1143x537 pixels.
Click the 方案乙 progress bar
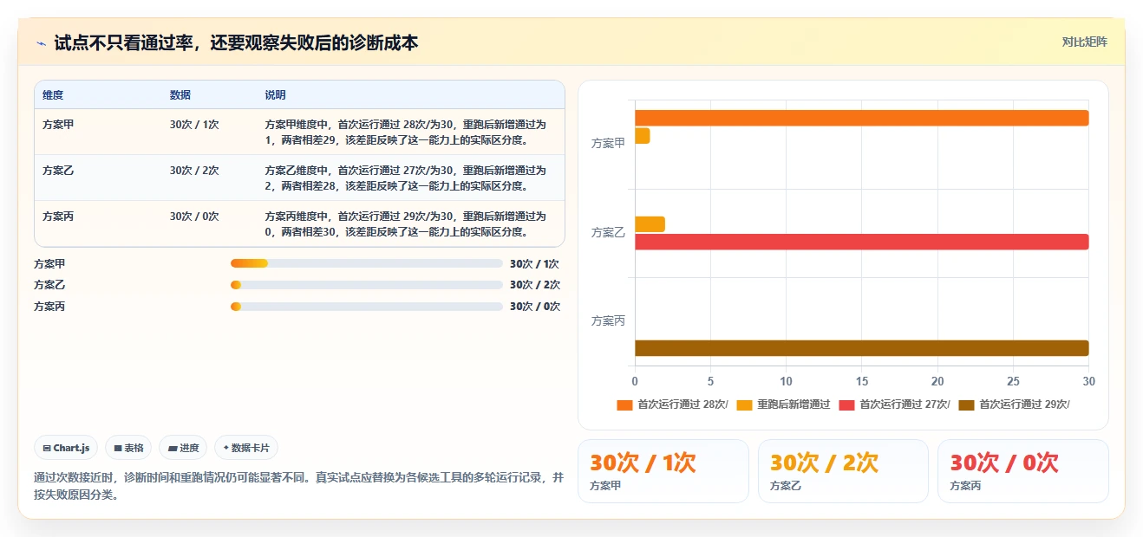[367, 285]
